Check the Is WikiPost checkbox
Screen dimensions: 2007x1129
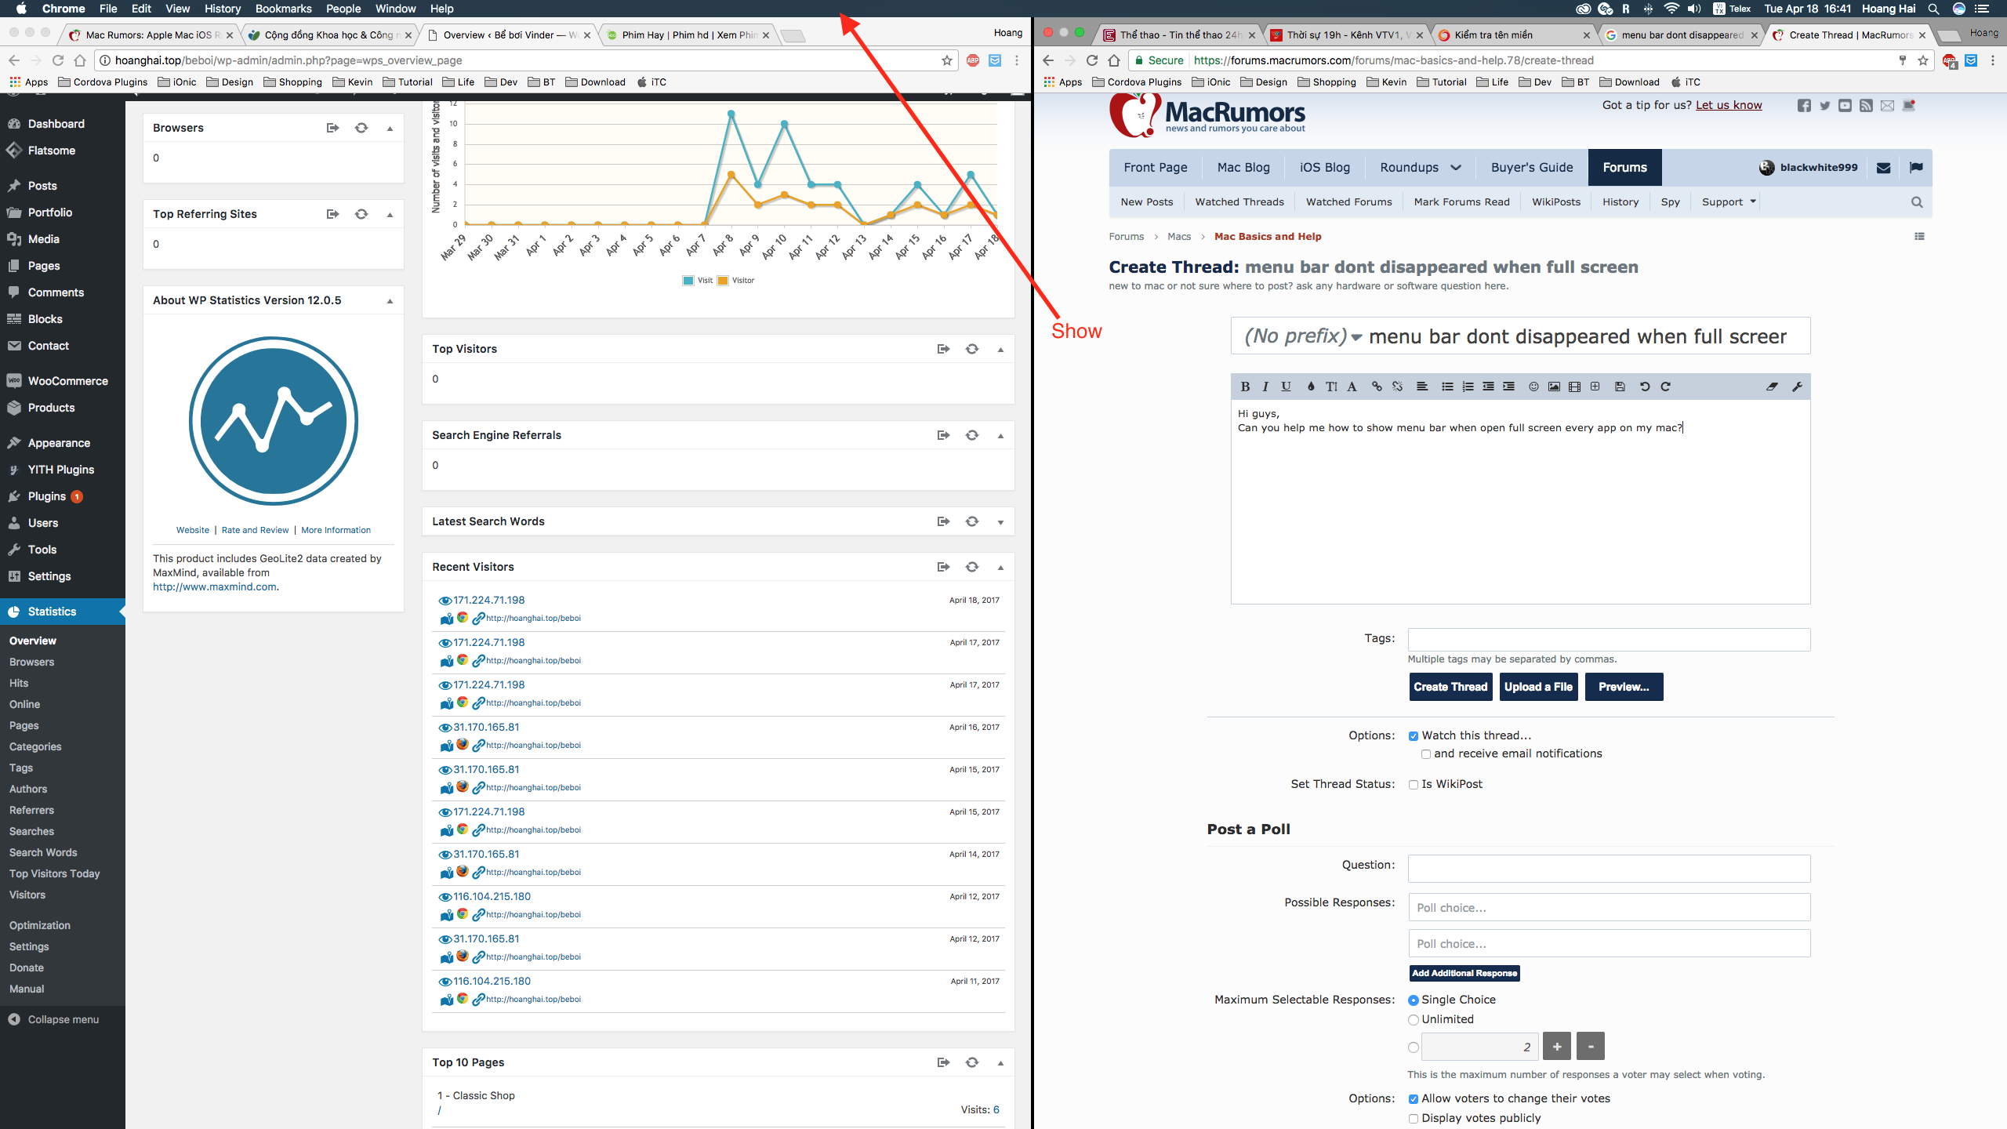point(1414,785)
